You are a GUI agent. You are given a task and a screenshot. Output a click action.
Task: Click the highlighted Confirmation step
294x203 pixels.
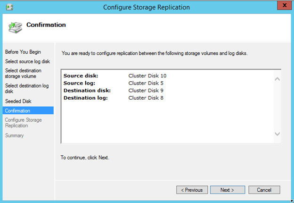pyautogui.click(x=17, y=110)
